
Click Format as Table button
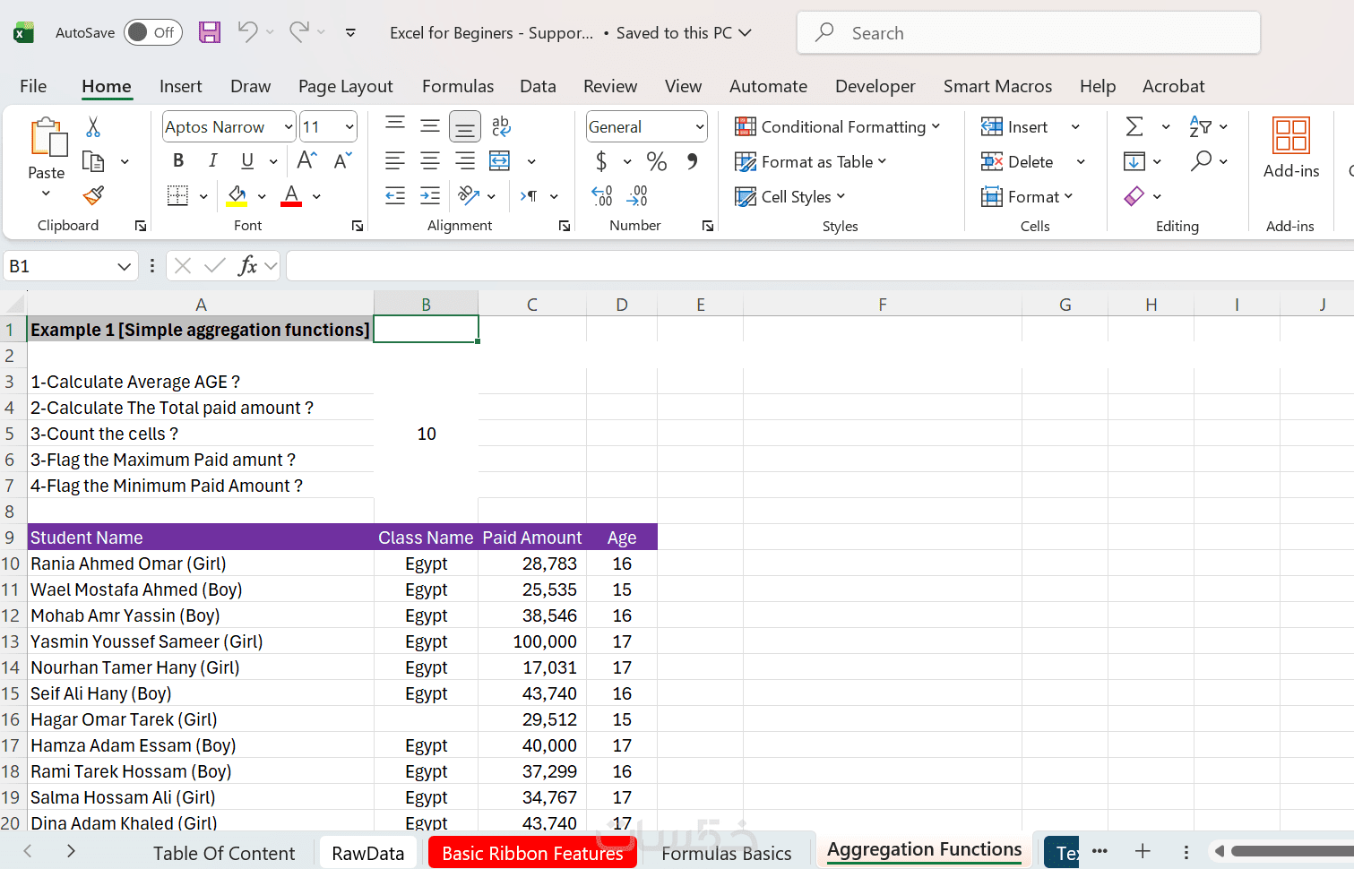(811, 162)
